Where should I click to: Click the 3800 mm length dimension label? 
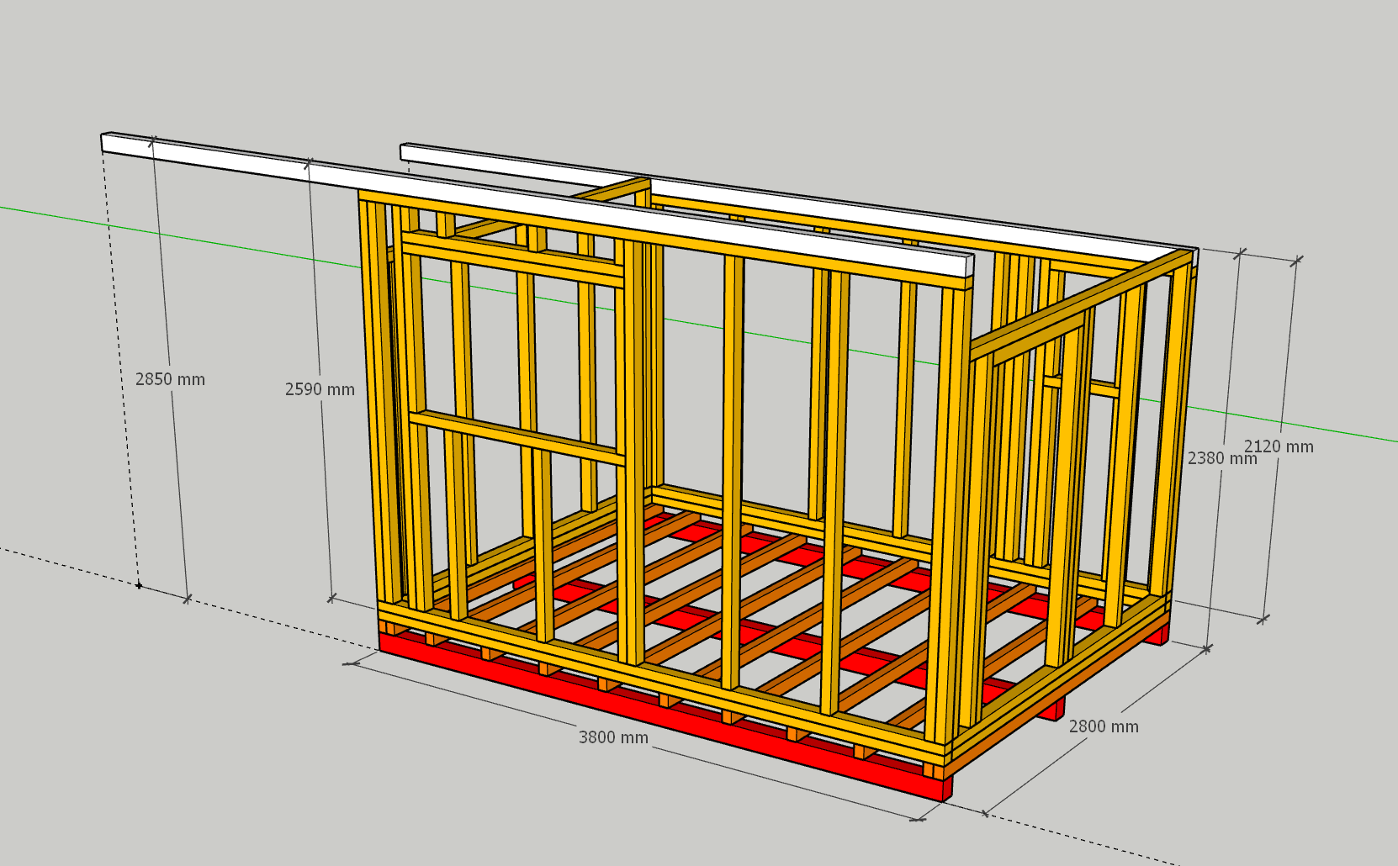point(613,737)
